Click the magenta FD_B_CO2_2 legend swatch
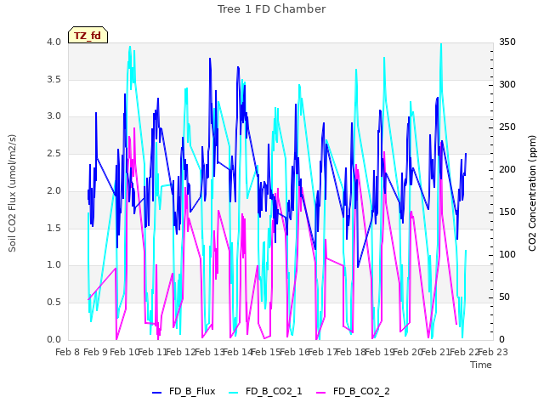 (x=321, y=393)
